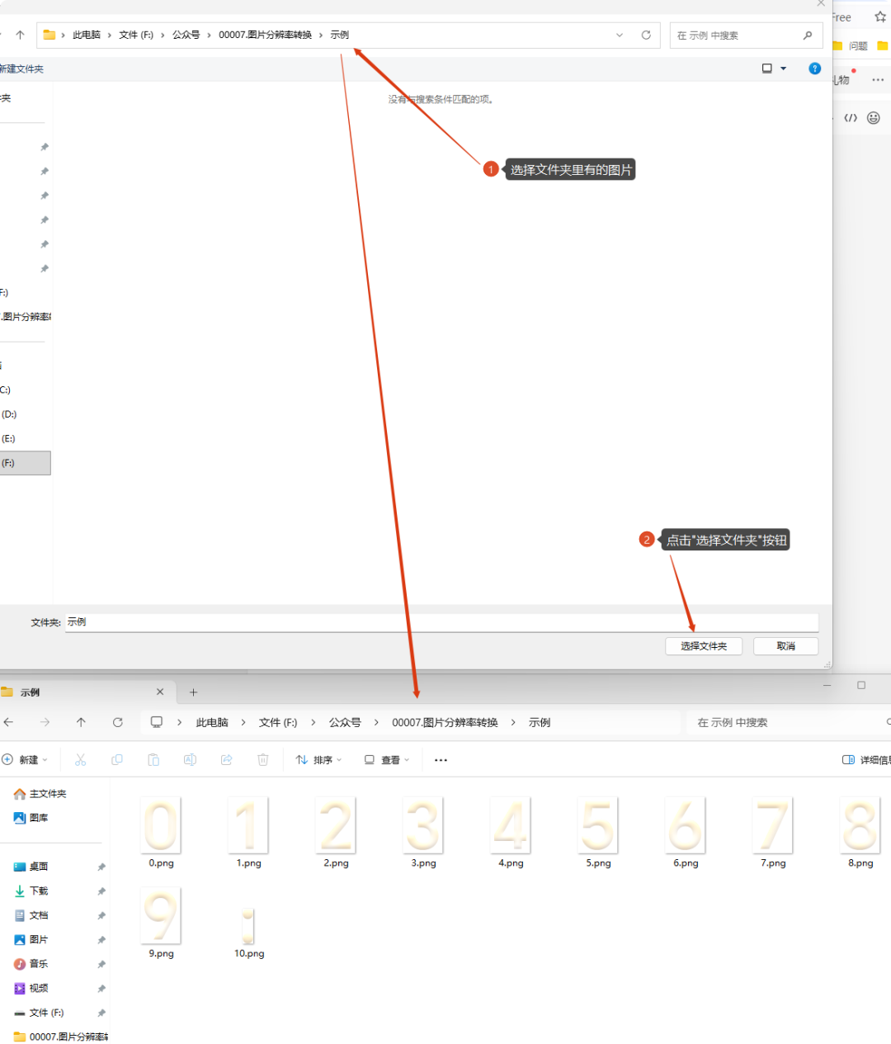Select 此电脑 in Explorer breadcrumb
This screenshot has height=1044, width=891.
212,722
